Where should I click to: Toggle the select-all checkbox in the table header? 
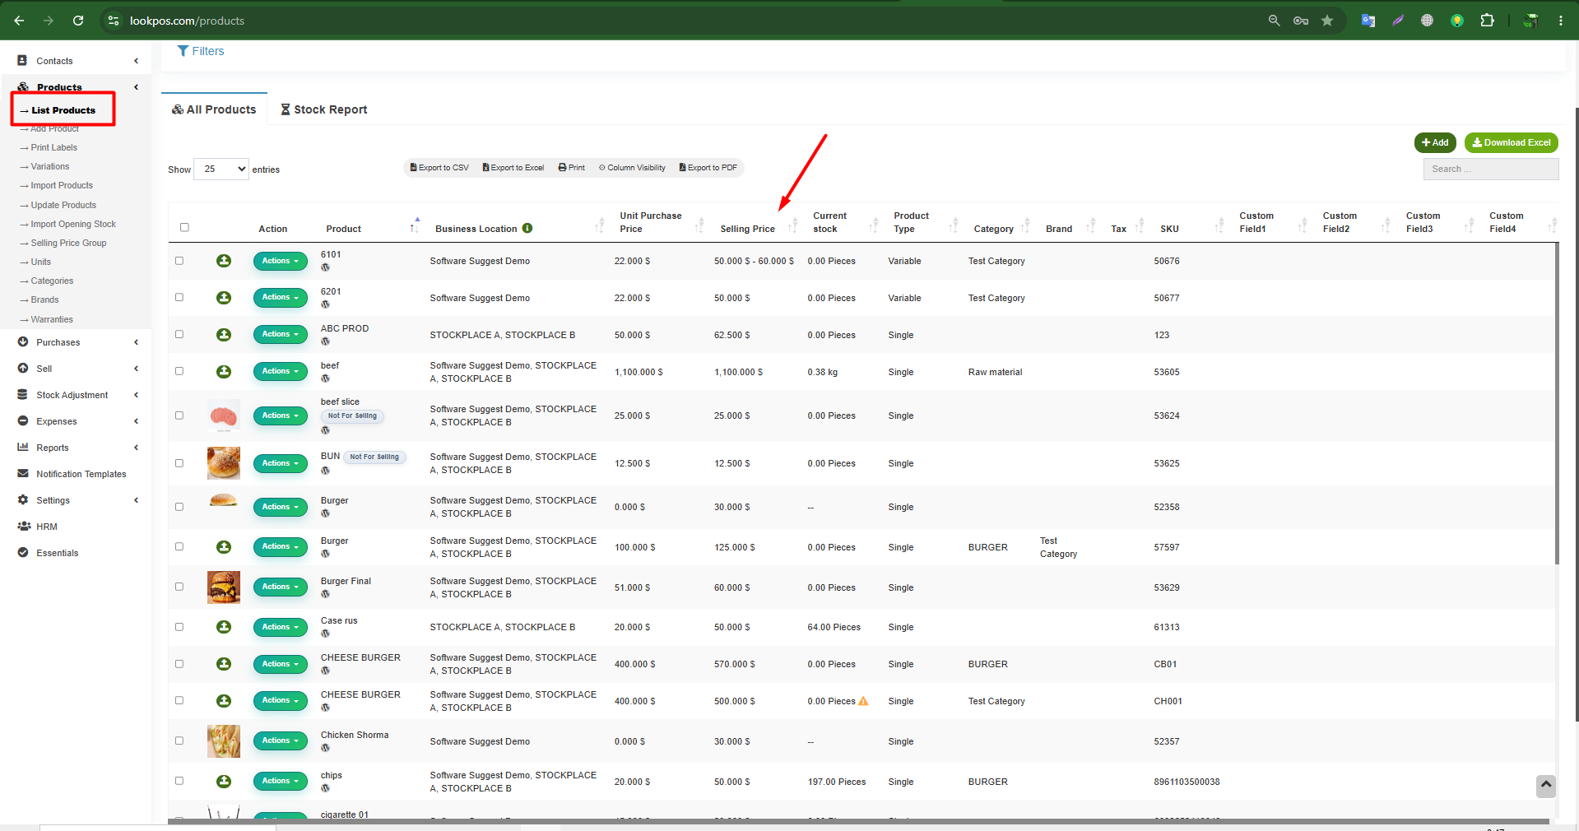[184, 227]
